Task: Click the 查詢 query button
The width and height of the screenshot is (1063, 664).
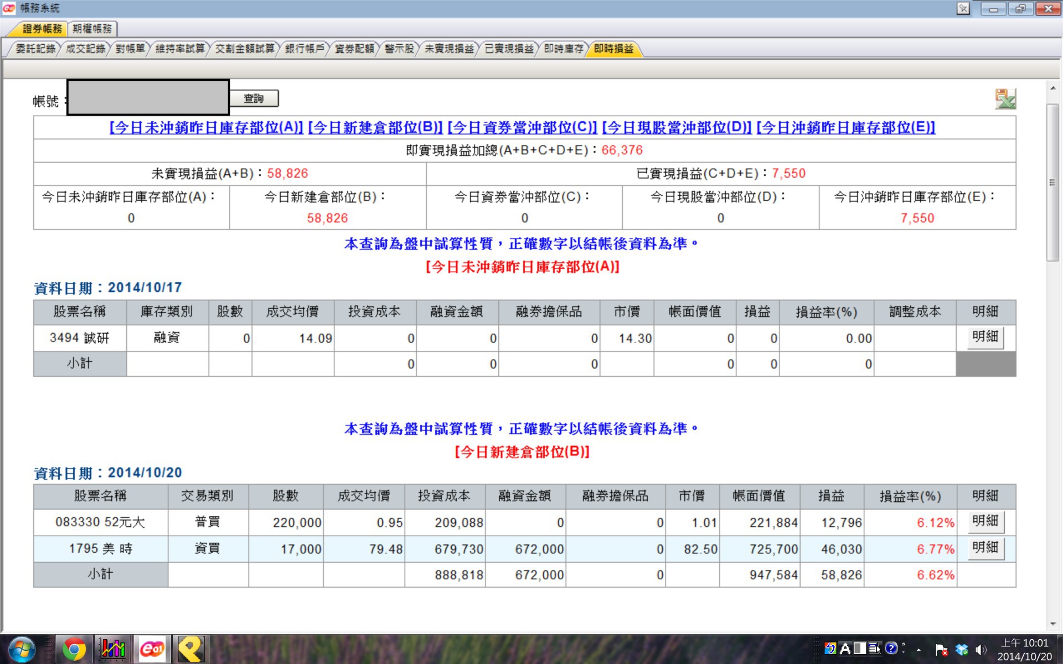Action: pos(254,98)
